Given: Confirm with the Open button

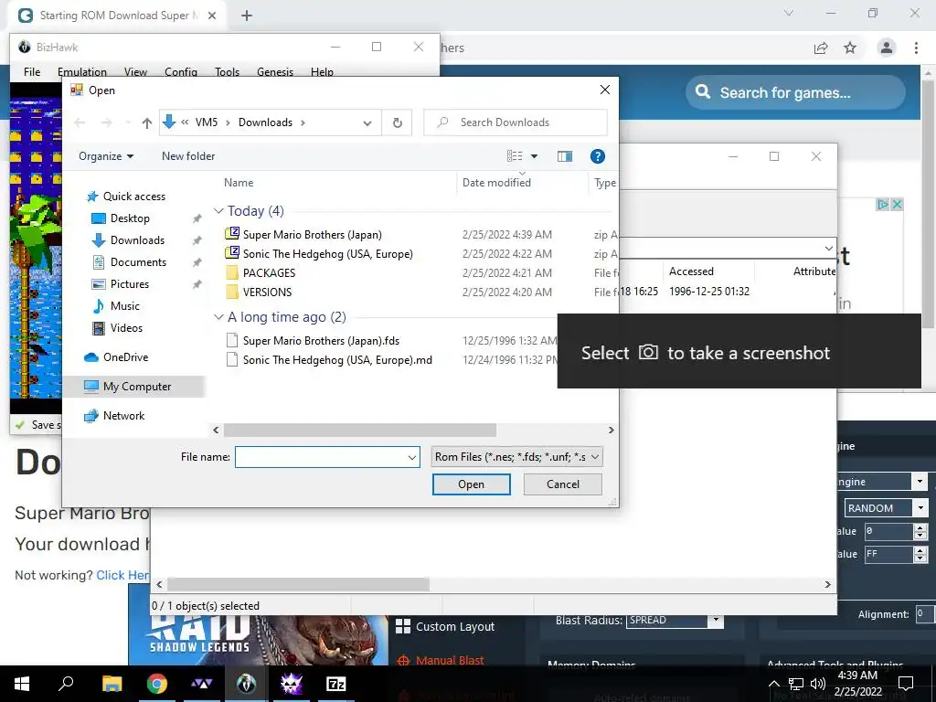Looking at the screenshot, I should coord(471,484).
